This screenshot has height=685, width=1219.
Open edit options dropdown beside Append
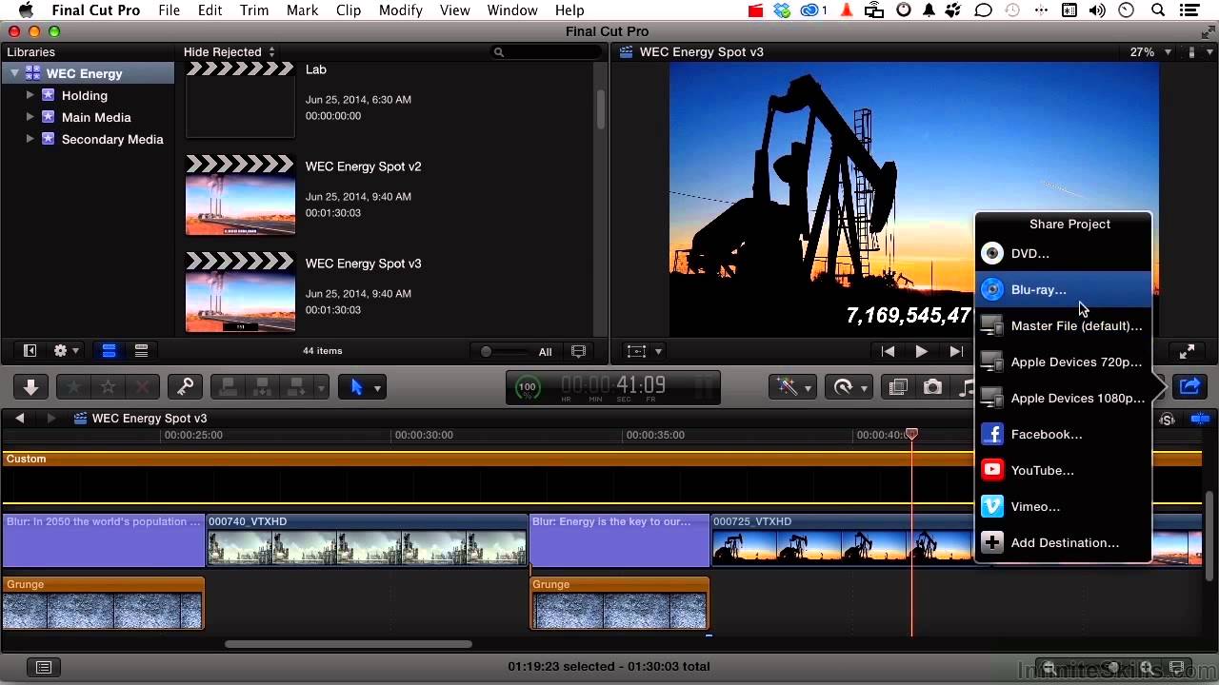coord(321,387)
